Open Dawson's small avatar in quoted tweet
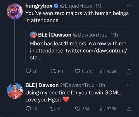This screenshot has height=117, width=139. pos(33,35)
